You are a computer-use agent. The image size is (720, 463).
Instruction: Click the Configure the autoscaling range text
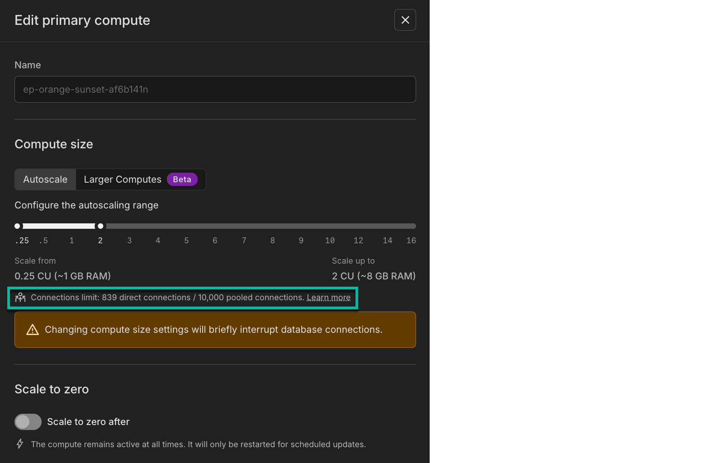click(86, 205)
